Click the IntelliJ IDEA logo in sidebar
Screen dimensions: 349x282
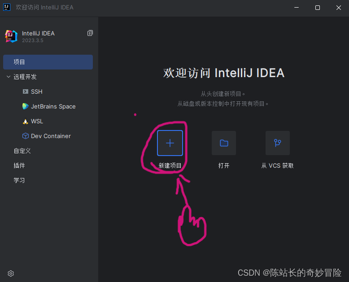pos(11,36)
